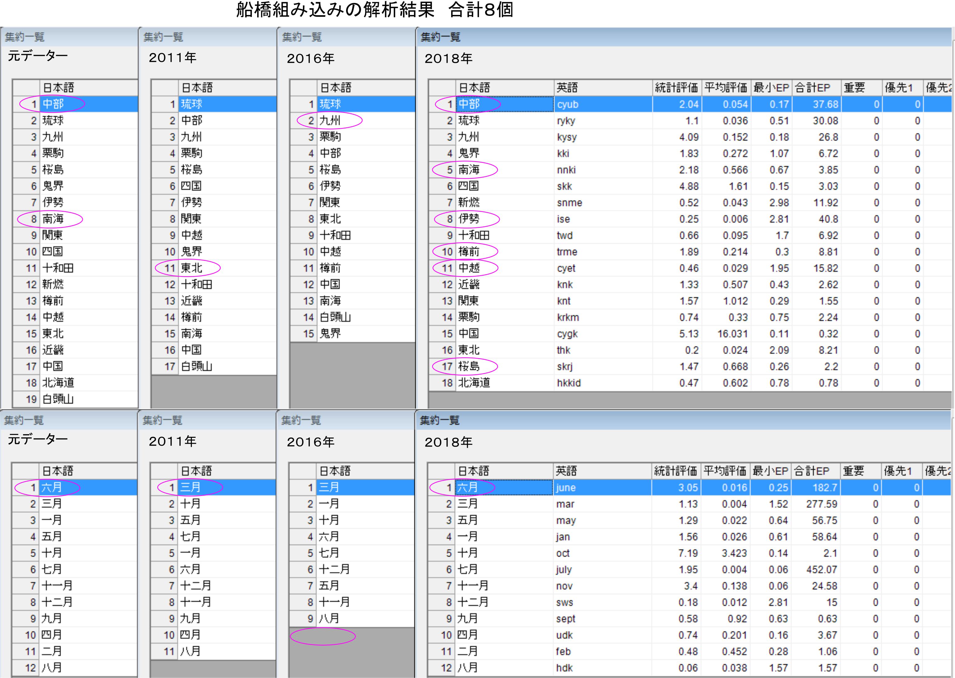
Task: Select 桜島 row with code skrj
Action: pos(469,367)
